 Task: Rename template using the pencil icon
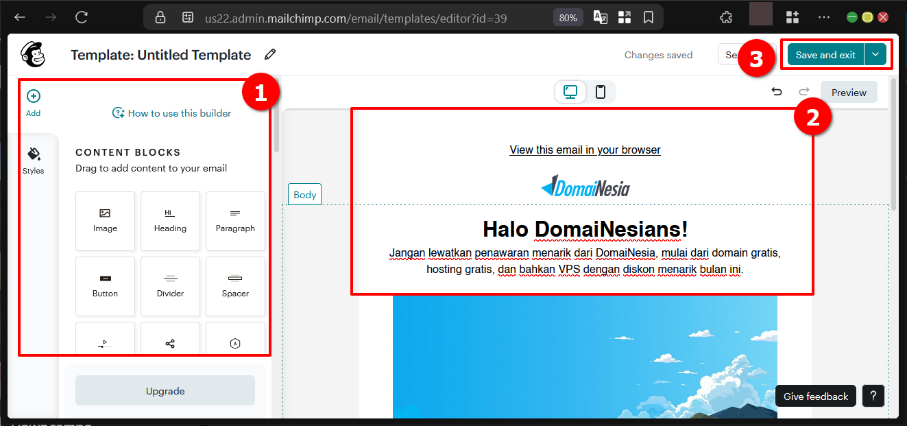270,54
